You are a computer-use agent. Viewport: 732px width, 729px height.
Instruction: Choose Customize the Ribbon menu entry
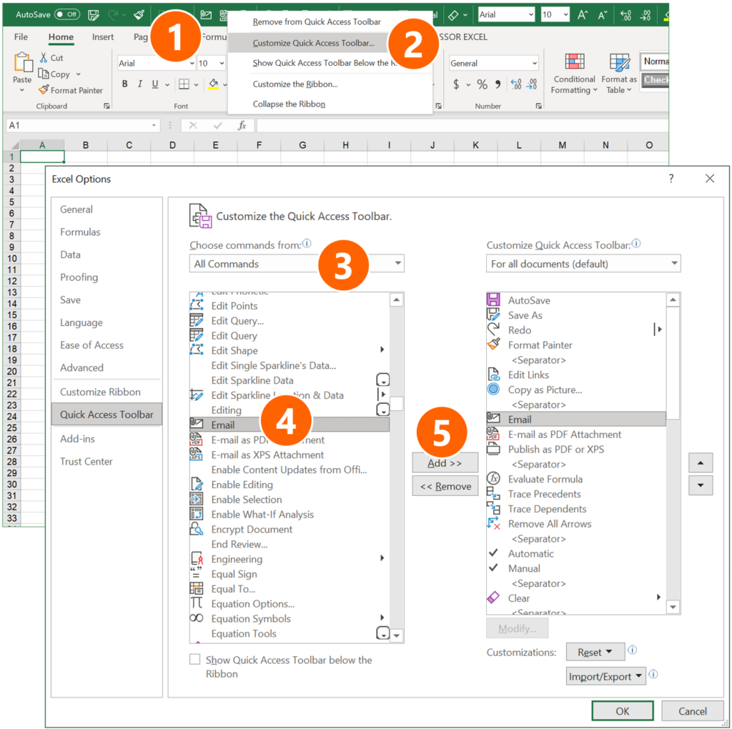(x=295, y=84)
